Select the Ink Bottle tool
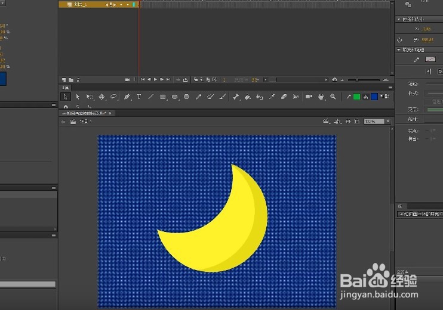 [x=259, y=97]
